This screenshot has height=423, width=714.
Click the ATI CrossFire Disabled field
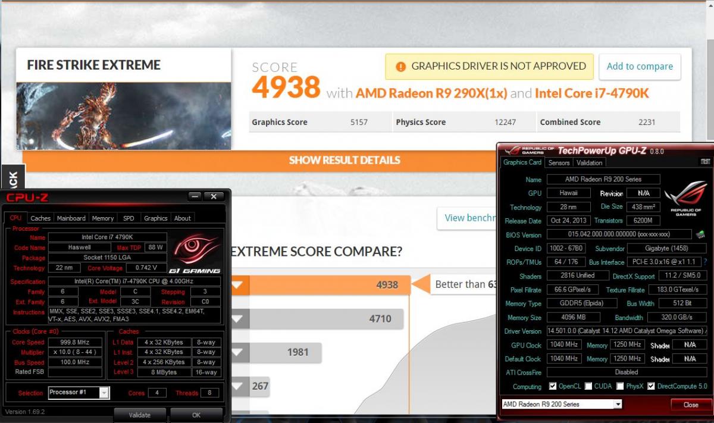(627, 372)
